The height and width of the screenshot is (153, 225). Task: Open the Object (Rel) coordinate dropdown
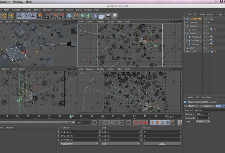point(79,144)
